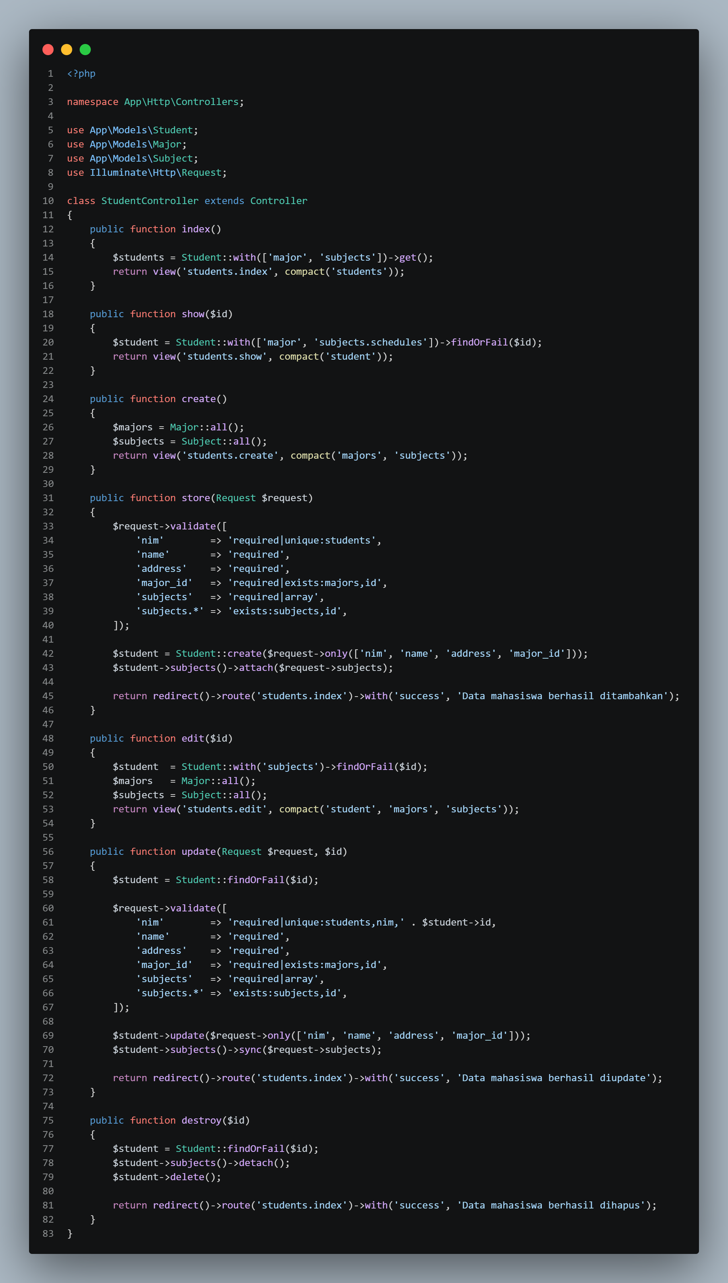Click the '<?php' opening tag
The image size is (728, 1283).
click(x=81, y=73)
